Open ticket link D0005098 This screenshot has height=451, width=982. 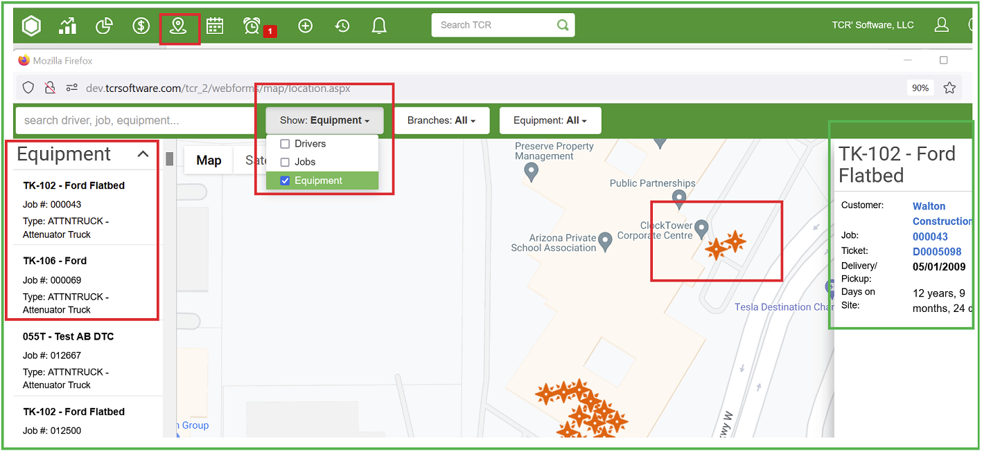[937, 252]
